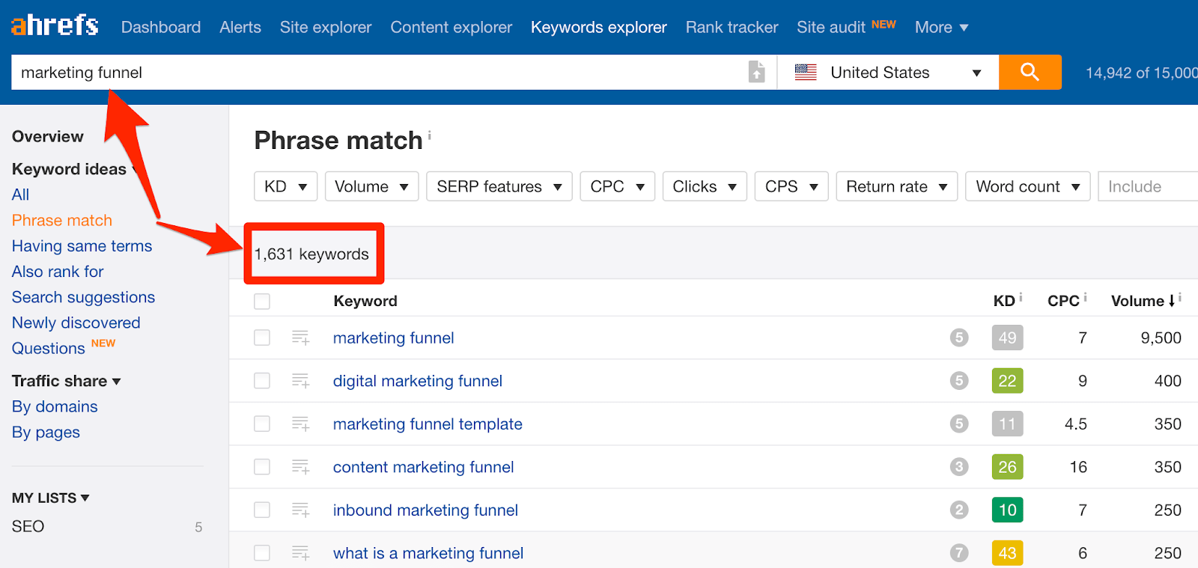Open Content explorer in top navigation
The image size is (1198, 568).
click(x=451, y=28)
